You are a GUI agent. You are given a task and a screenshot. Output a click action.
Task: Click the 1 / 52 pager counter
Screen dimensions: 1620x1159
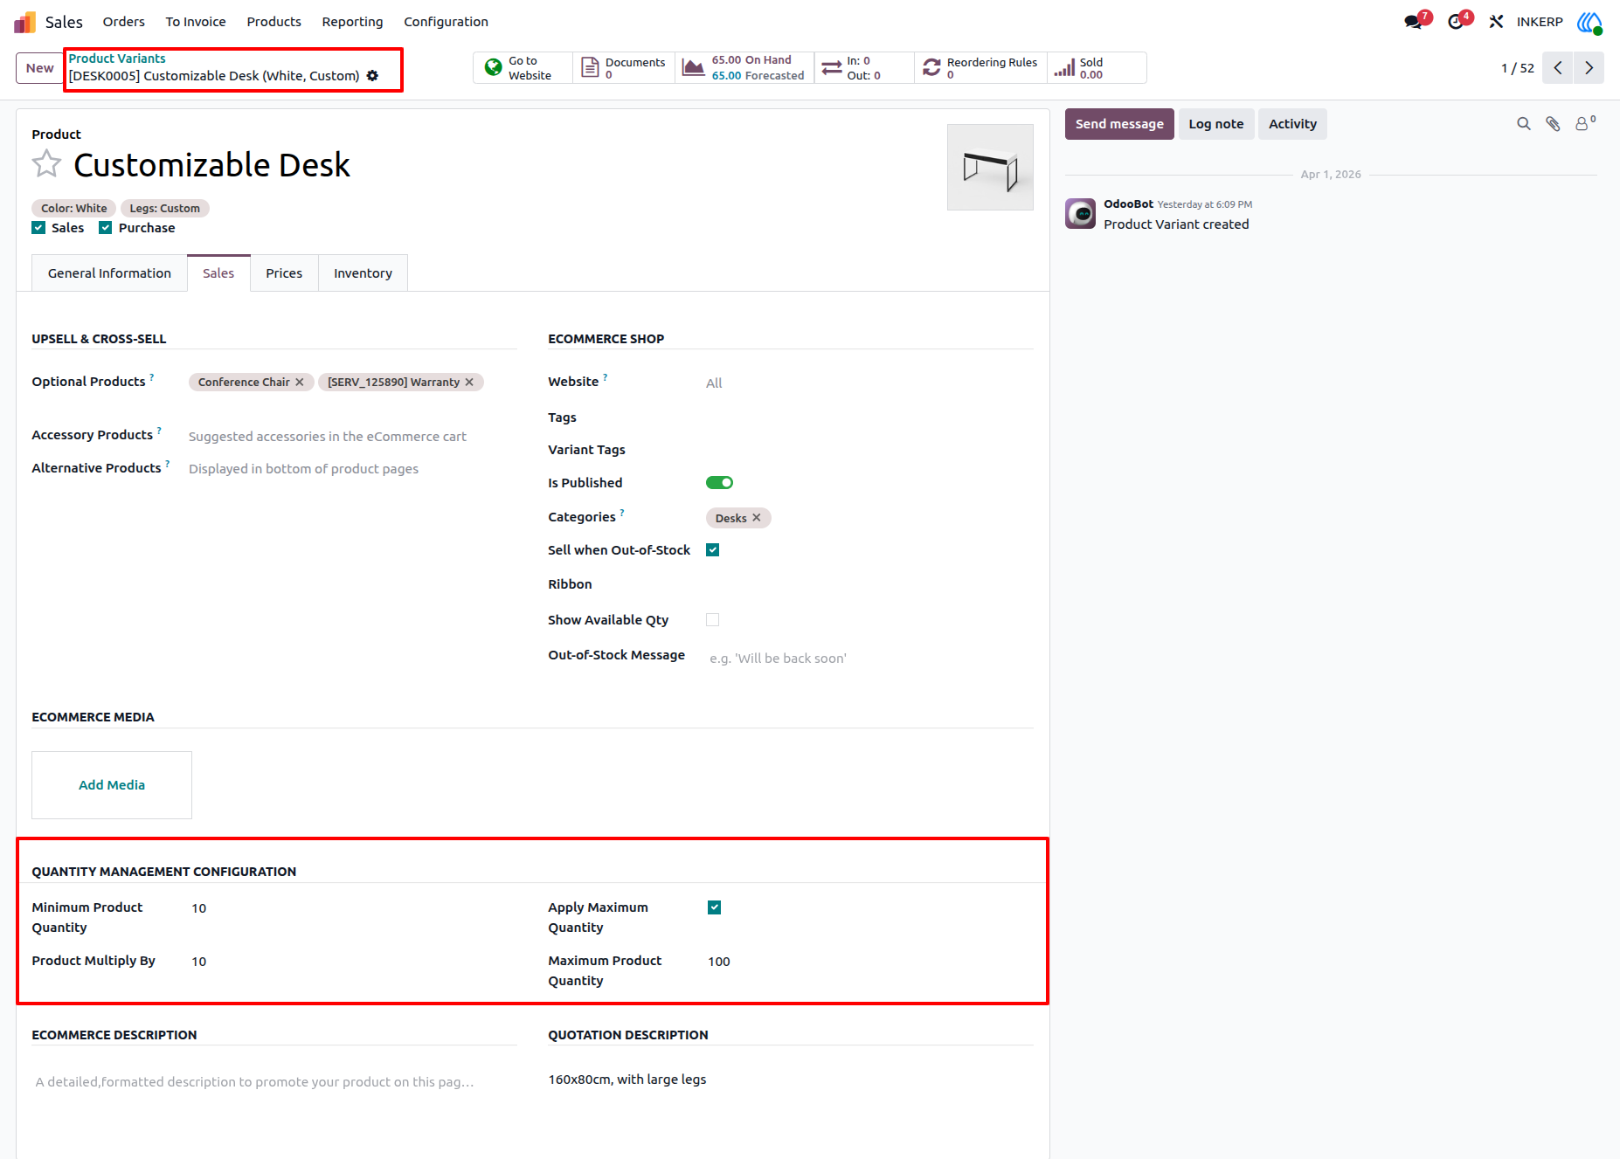[x=1518, y=68]
